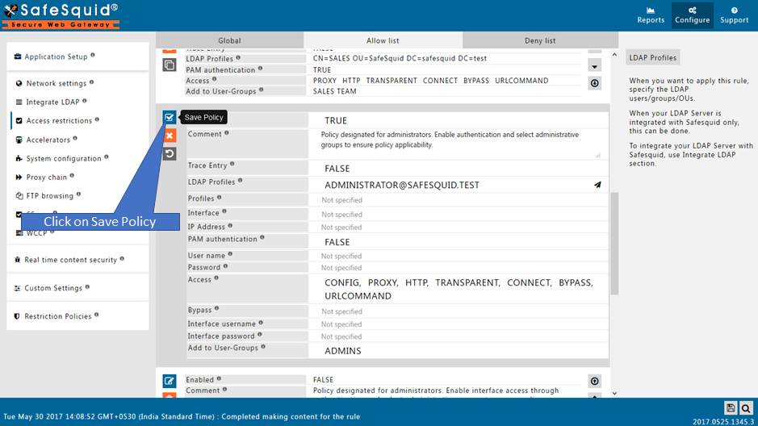The width and height of the screenshot is (758, 426).
Task: Click the info icon next to Bypass
Action: (216, 308)
